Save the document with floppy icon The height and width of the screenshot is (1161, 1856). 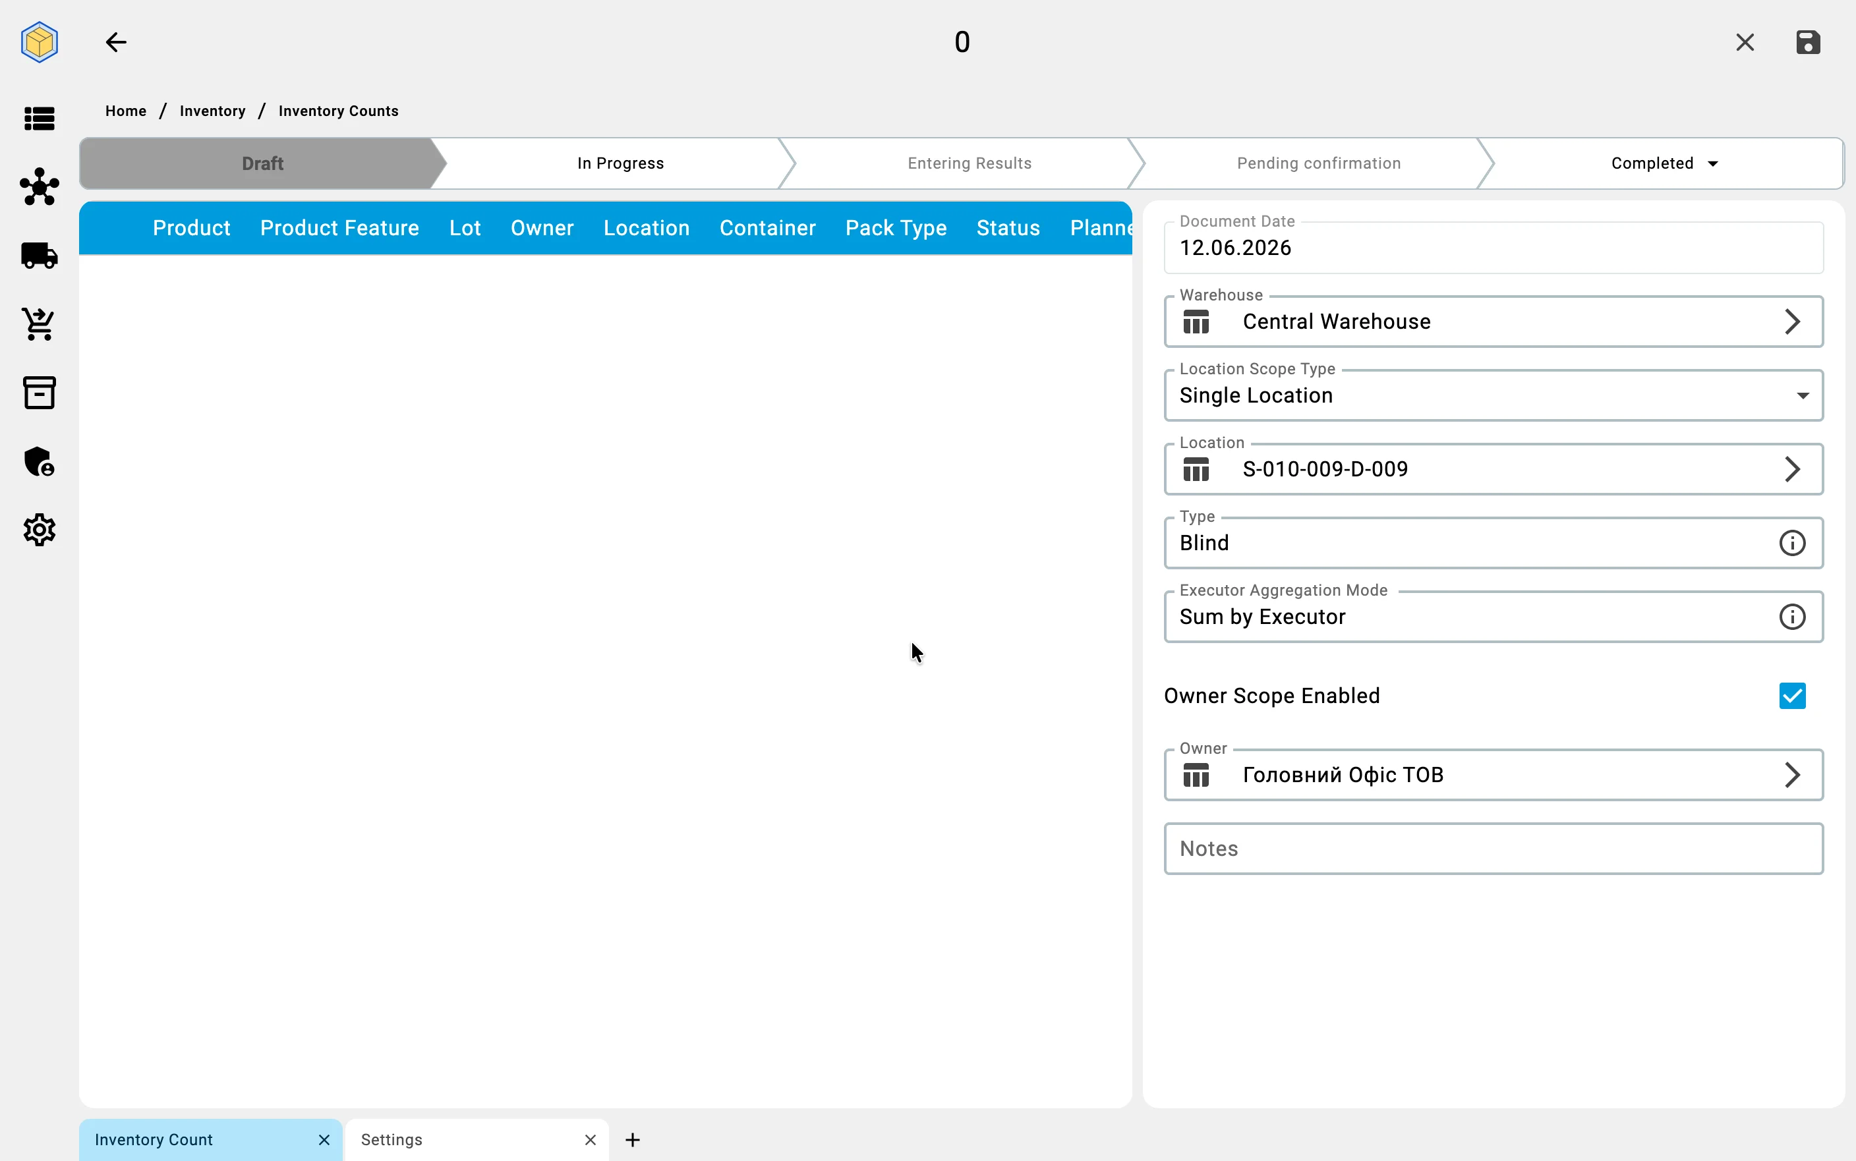(x=1808, y=42)
